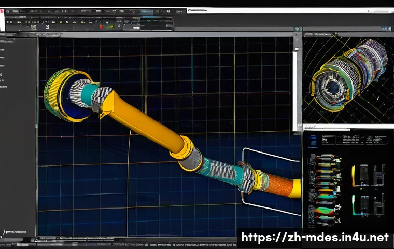
Task: Click the vertical scrollbar beside main viewport
Action: click(x=294, y=91)
